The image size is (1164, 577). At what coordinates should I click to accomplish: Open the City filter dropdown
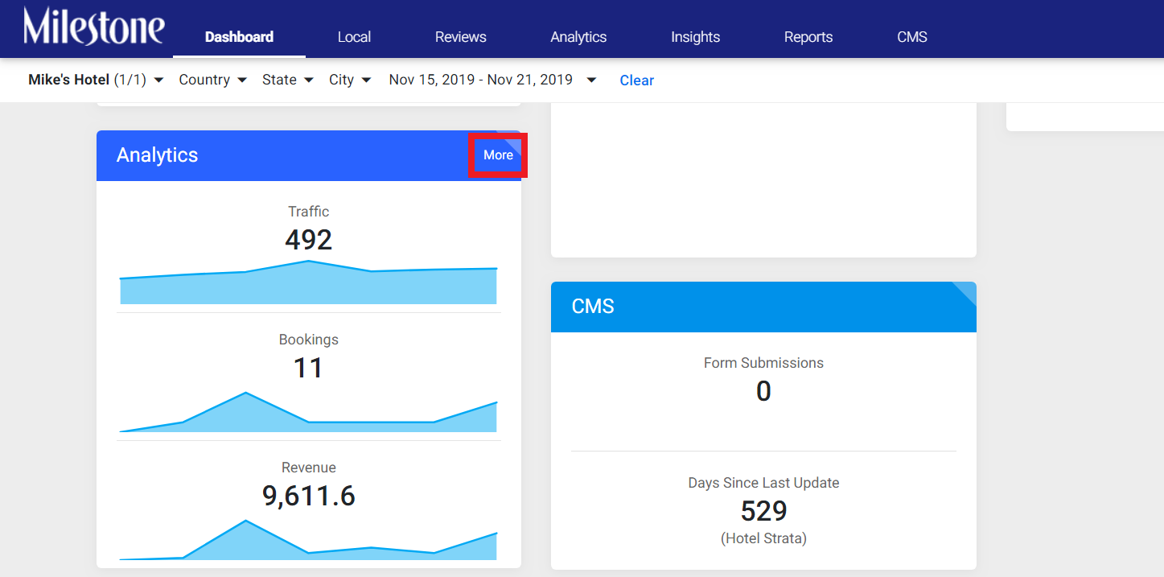tap(350, 80)
